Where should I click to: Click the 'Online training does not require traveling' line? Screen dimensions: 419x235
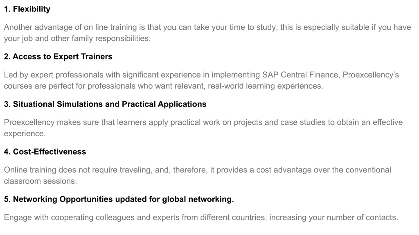pyautogui.click(x=198, y=170)
